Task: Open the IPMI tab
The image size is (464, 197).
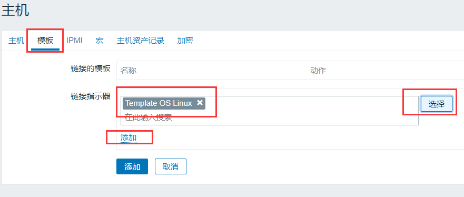Action: [x=74, y=41]
